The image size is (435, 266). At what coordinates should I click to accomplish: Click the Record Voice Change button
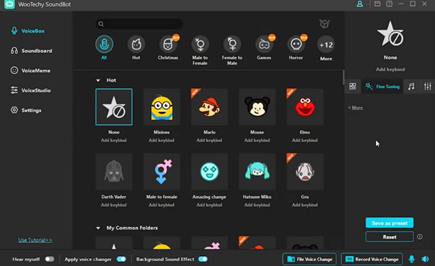pyautogui.click(x=372, y=259)
